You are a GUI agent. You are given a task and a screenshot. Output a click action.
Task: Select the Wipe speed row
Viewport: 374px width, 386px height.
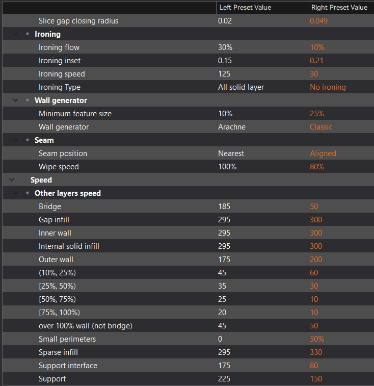188,166
